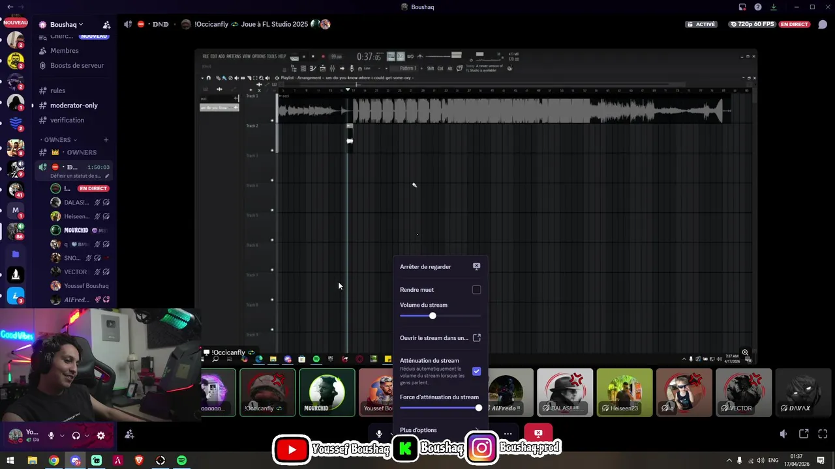The height and width of the screenshot is (469, 835).
Task: Select the VECTOR participant tile
Action: [x=744, y=392]
